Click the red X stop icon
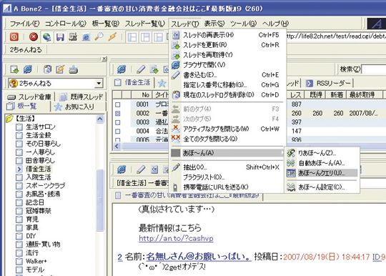This screenshot has width=386, height=276. click(34, 37)
